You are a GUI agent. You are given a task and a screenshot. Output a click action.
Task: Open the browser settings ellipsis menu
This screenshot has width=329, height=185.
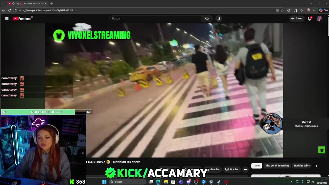click(314, 10)
